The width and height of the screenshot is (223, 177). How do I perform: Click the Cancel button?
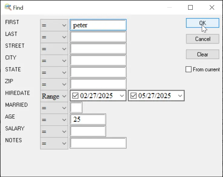coord(202,39)
